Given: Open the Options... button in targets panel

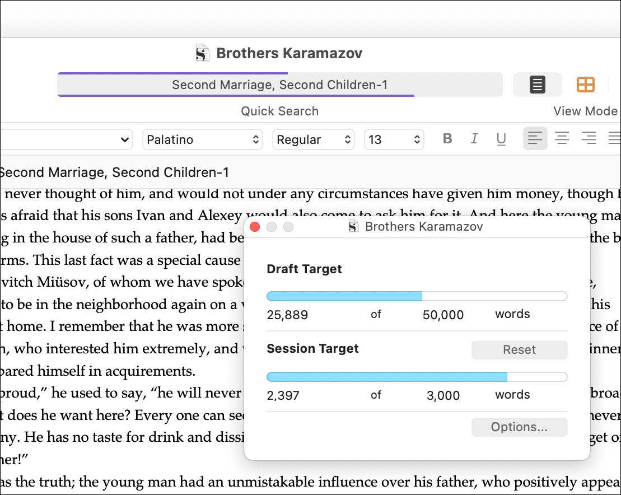Looking at the screenshot, I should tap(519, 427).
